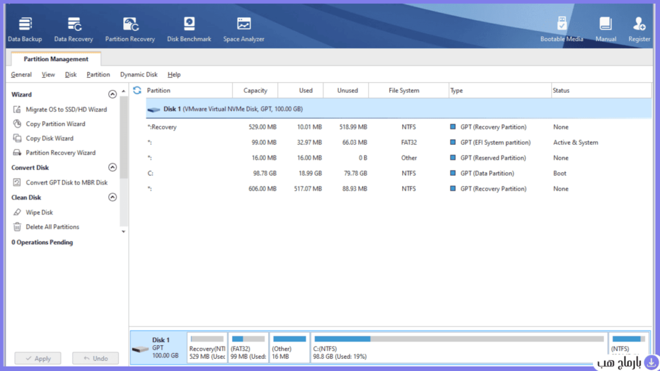The height and width of the screenshot is (371, 660).
Task: Click the Disk 1 drive icon in the list header row
Action: click(x=153, y=109)
